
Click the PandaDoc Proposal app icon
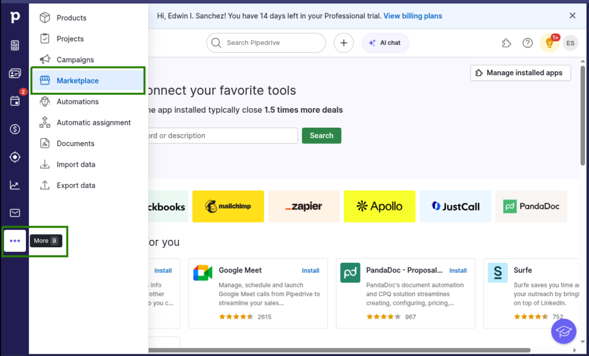click(350, 273)
